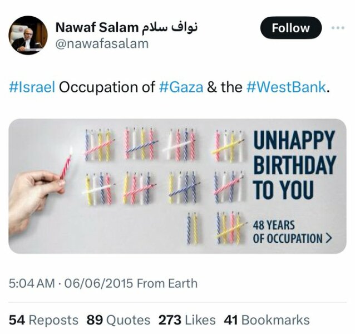The image size is (355, 334).
Task: Open the #WestBank hashtag
Action: tap(286, 87)
